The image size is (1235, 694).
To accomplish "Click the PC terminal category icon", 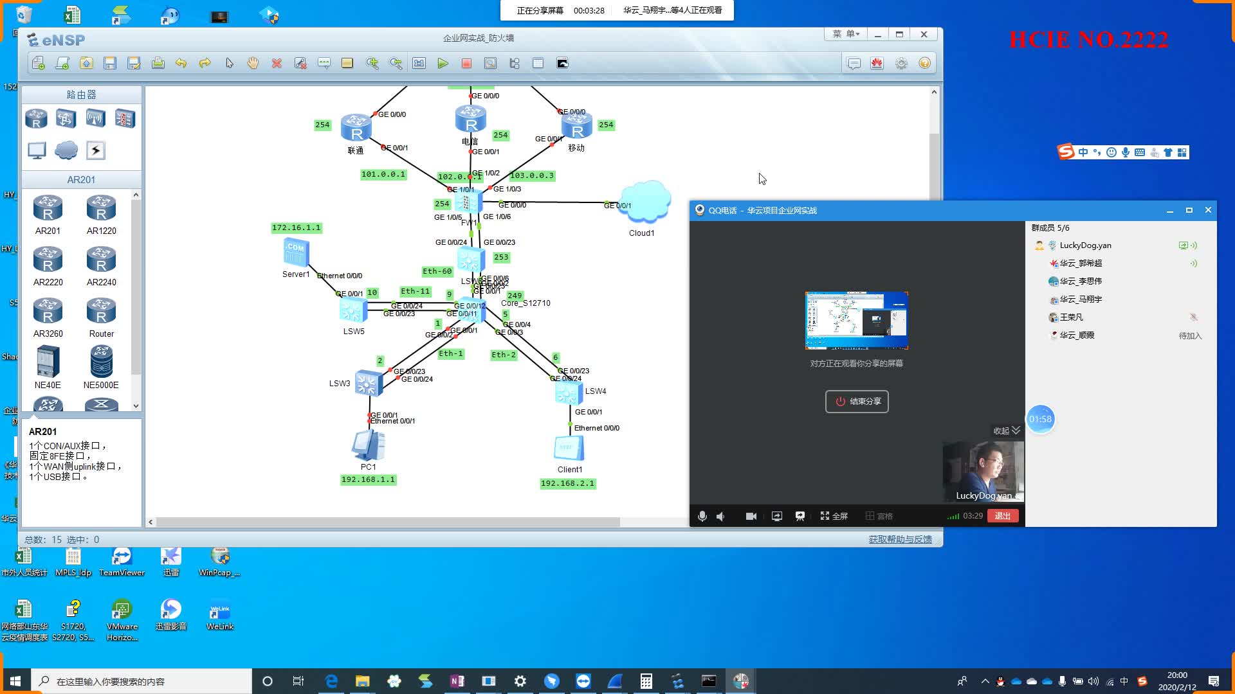I will [x=37, y=150].
